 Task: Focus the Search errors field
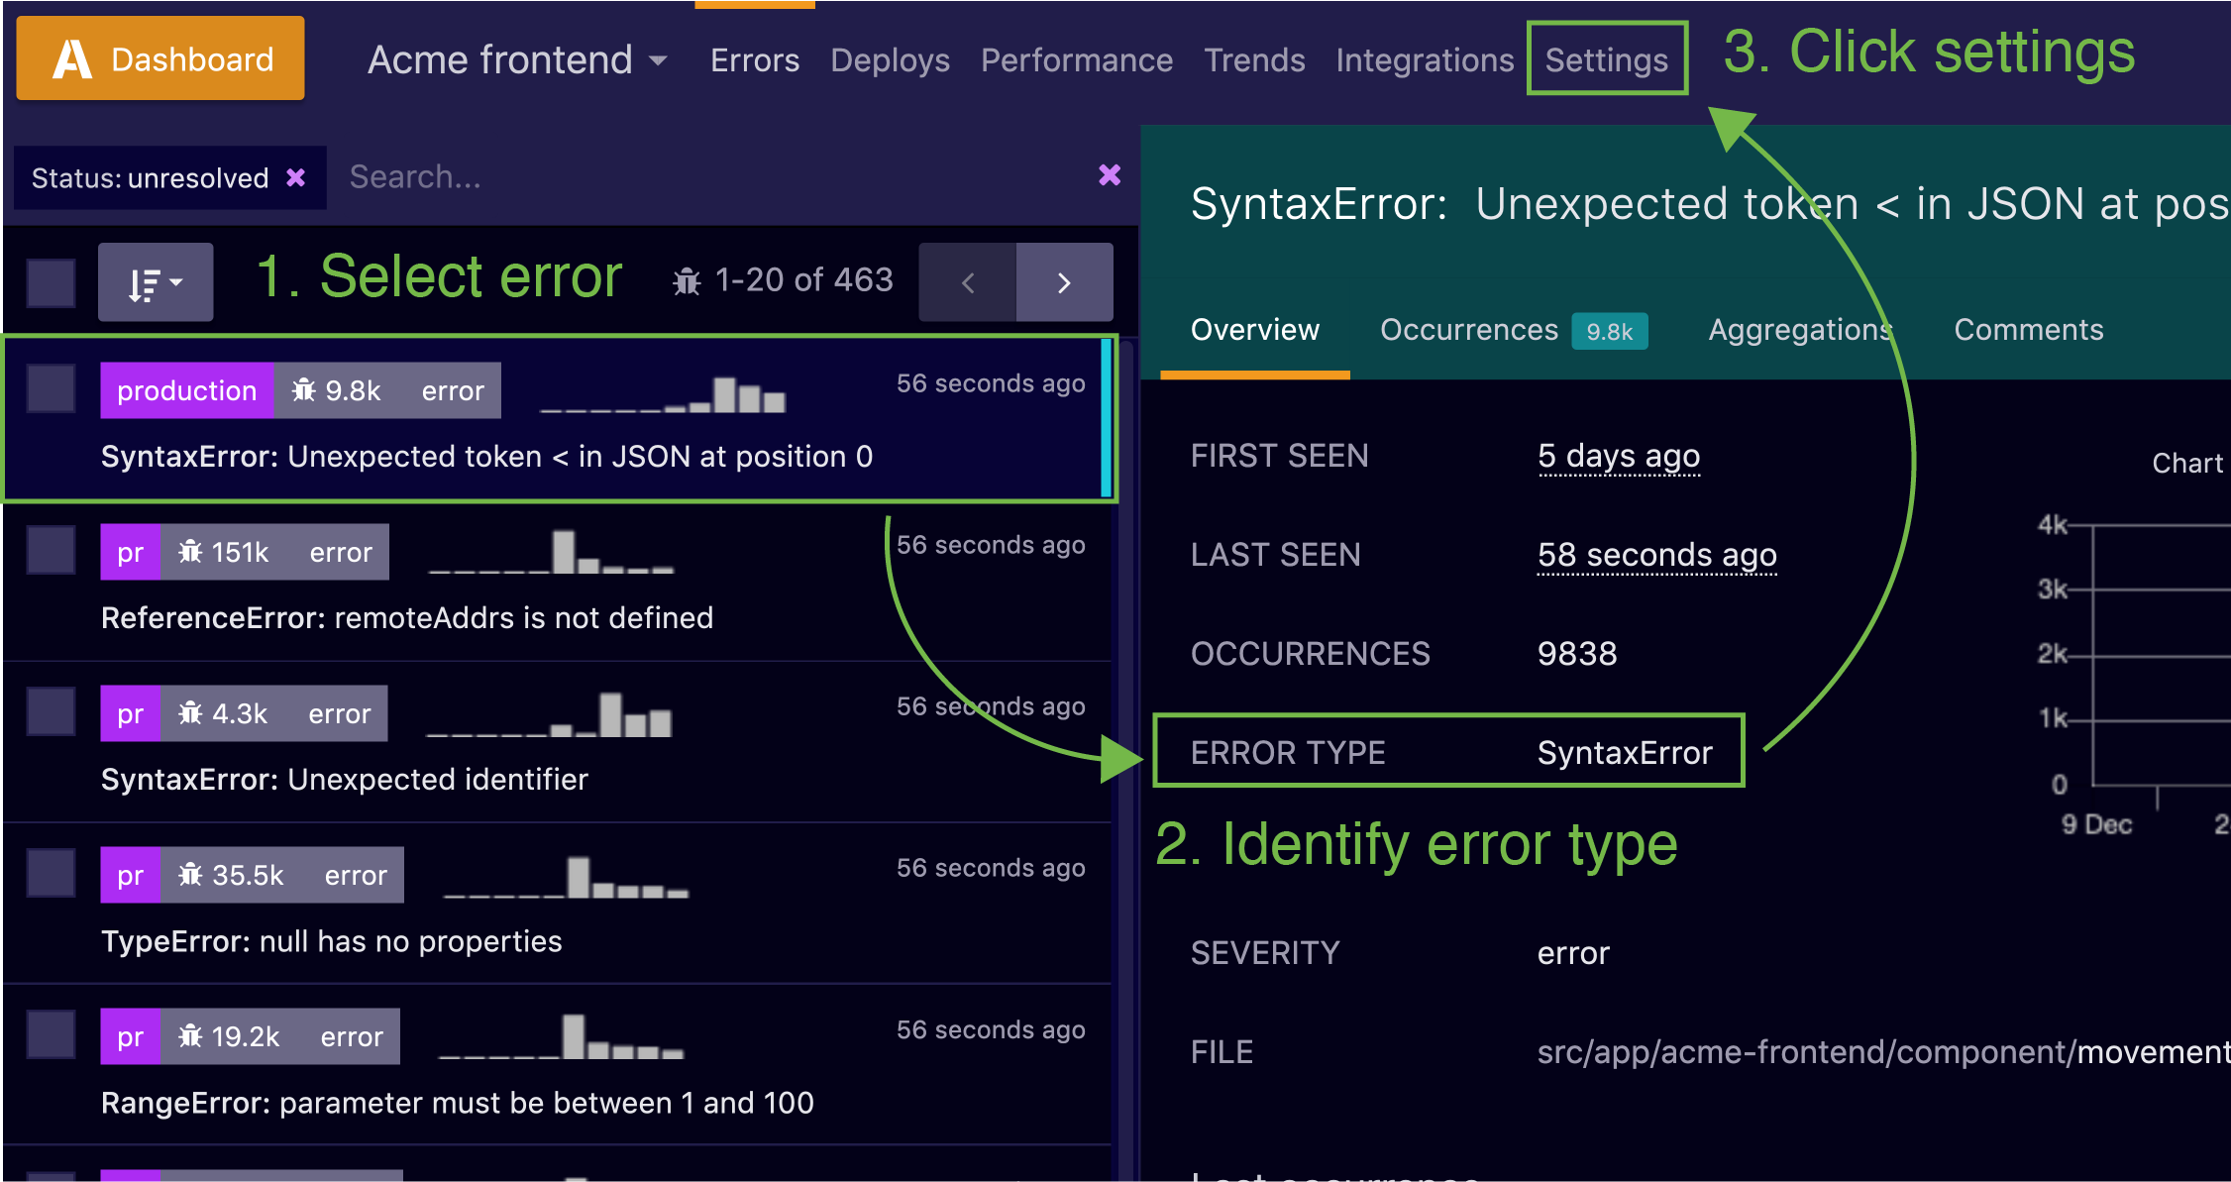point(713,177)
